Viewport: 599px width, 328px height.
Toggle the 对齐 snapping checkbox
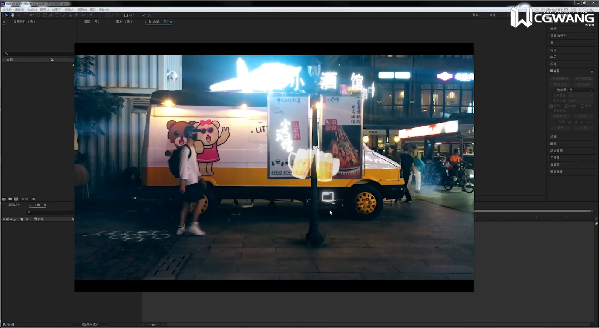[126, 15]
